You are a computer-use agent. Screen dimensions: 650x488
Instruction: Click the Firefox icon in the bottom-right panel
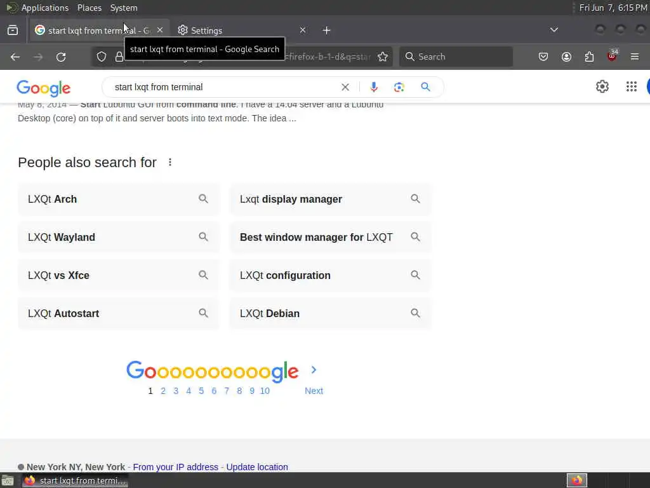click(577, 480)
